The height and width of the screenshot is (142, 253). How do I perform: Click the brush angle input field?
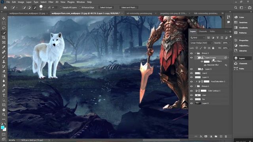[54, 7]
